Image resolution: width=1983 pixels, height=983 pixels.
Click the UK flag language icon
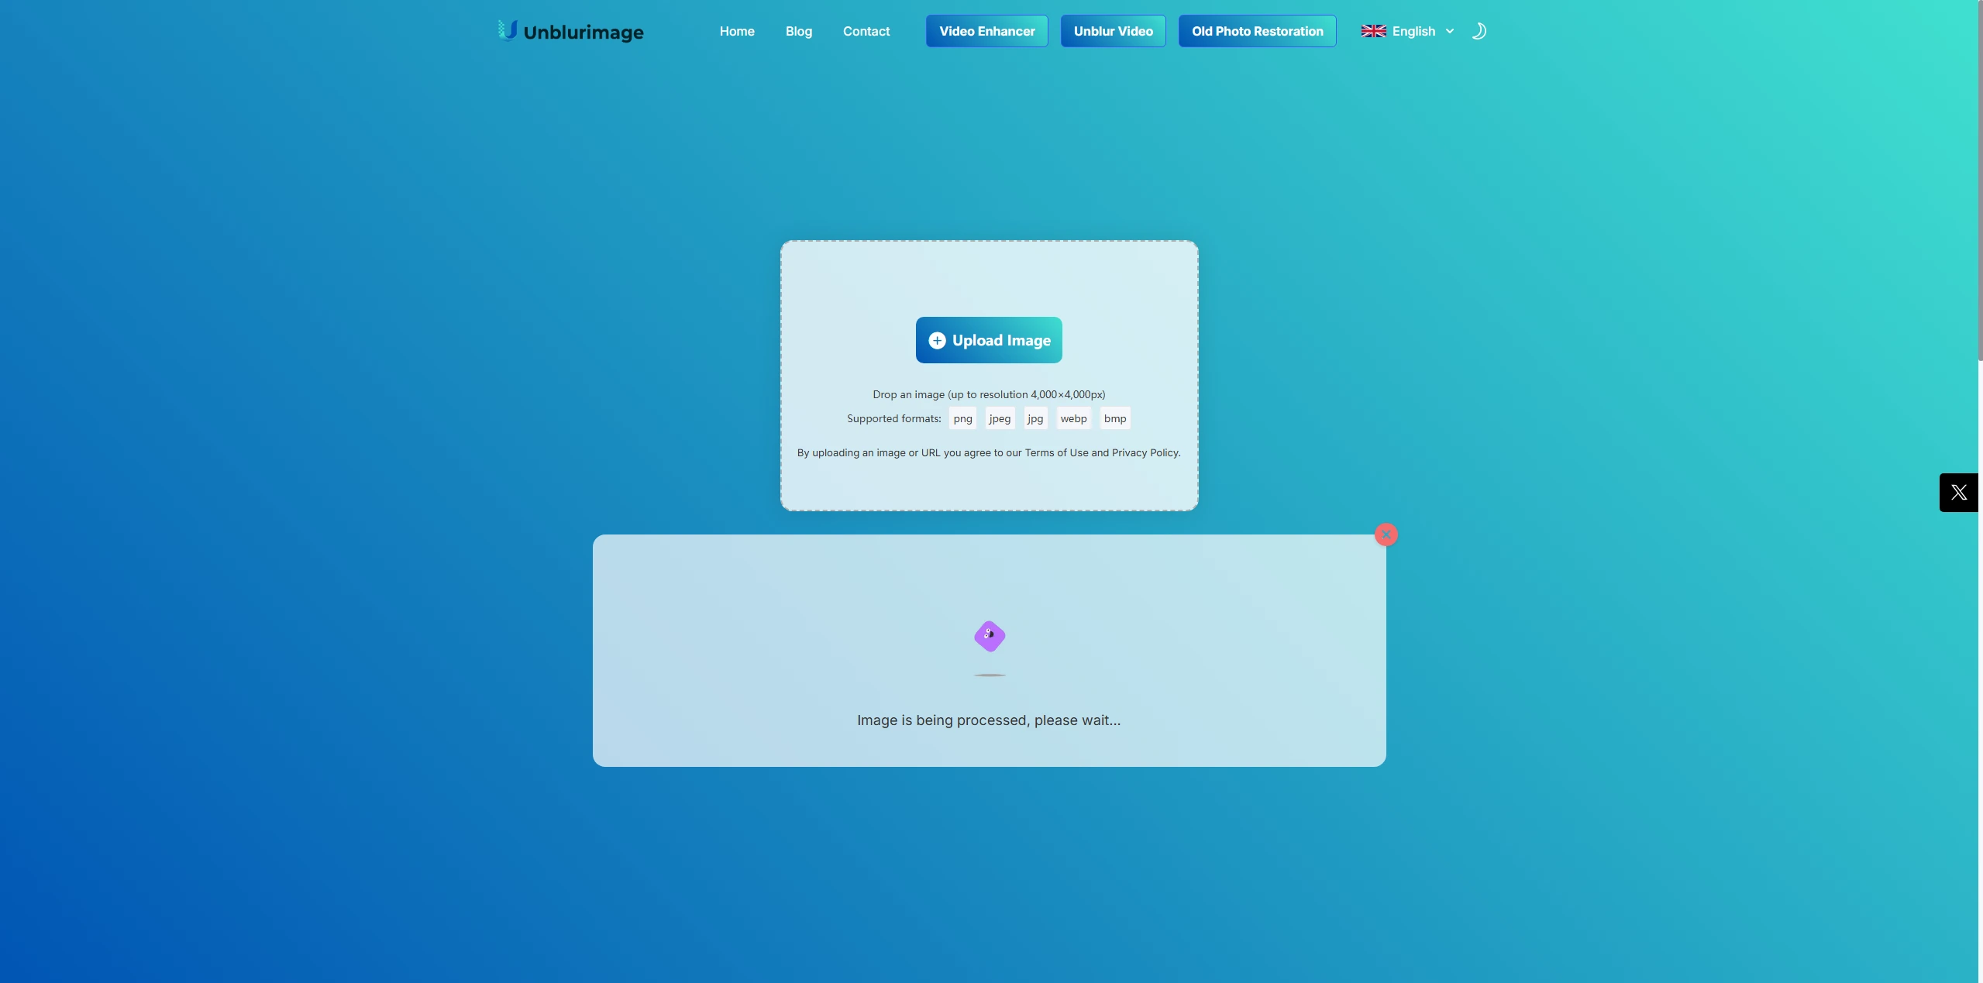1373,30
